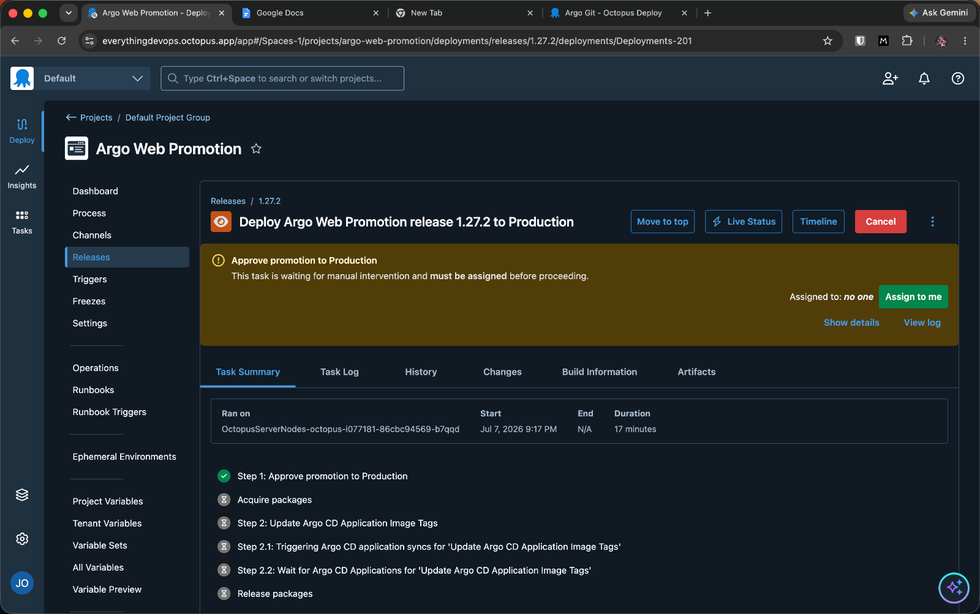Open Runbooks in the project menu
Screen dimensions: 980x614
(94, 390)
